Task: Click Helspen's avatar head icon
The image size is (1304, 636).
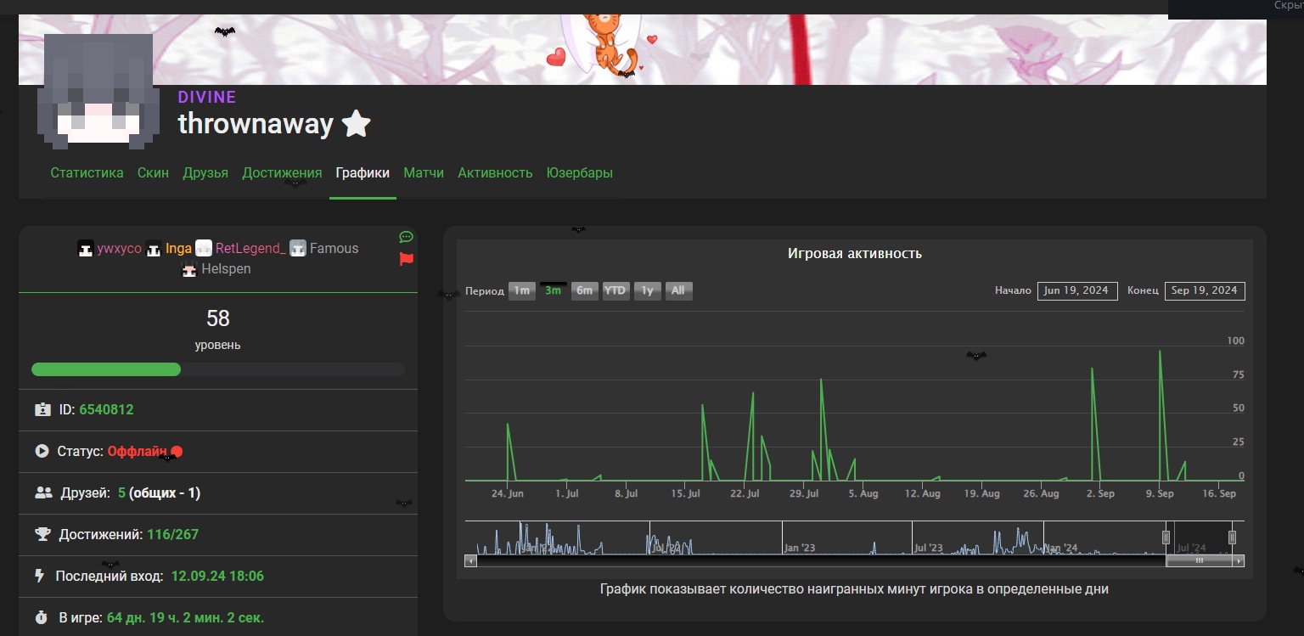Action: pyautogui.click(x=190, y=270)
